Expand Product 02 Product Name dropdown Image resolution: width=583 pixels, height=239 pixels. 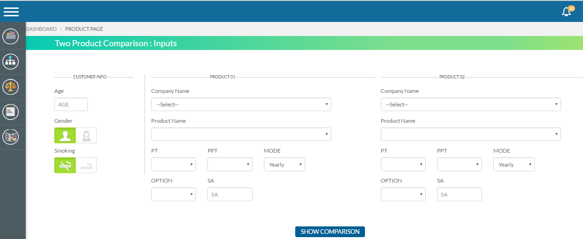(470, 134)
